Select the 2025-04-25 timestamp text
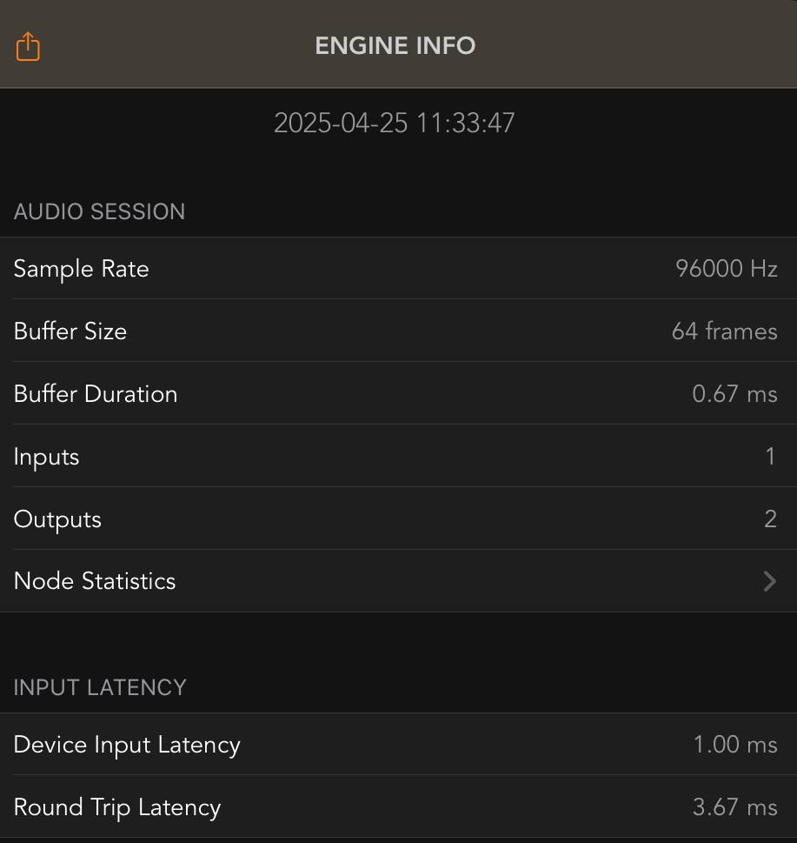The height and width of the screenshot is (843, 797). 395,123
